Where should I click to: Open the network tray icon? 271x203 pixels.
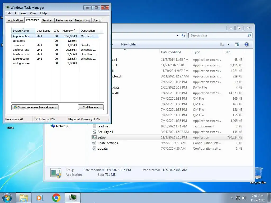click(x=238, y=198)
